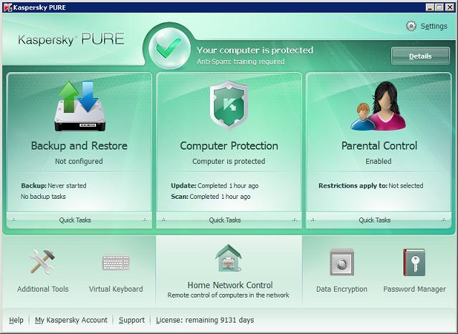Click 'Backup: Never started' text

coord(54,186)
